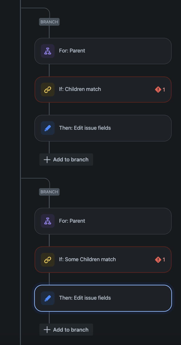Click the hierarchy icon on the first For: Parent step
The width and height of the screenshot is (181, 345).
pyautogui.click(x=47, y=51)
